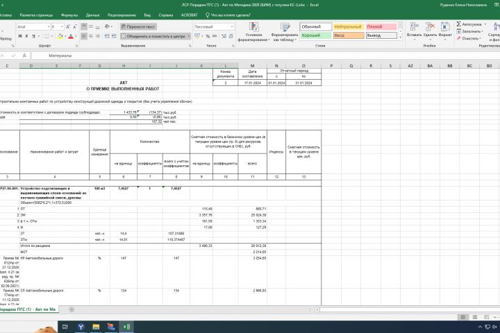Increase the cell indent
Image resolution: width=500 pixels, height=333 pixels.
point(114,36)
